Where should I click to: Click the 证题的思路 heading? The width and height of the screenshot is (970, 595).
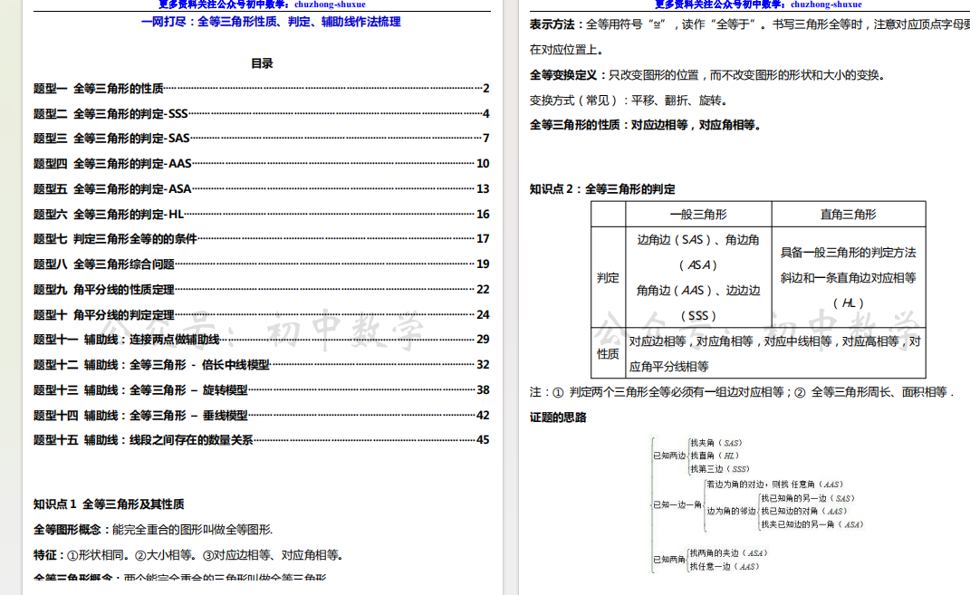[558, 417]
